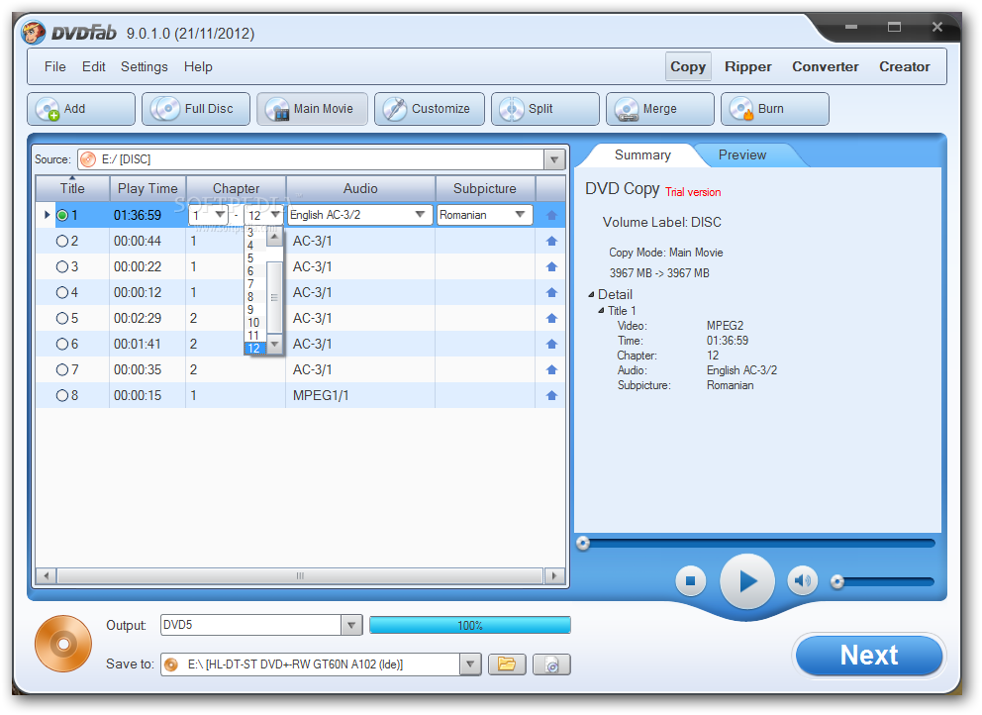Choose Full Disc copy mode
982x715 pixels.
pos(195,109)
